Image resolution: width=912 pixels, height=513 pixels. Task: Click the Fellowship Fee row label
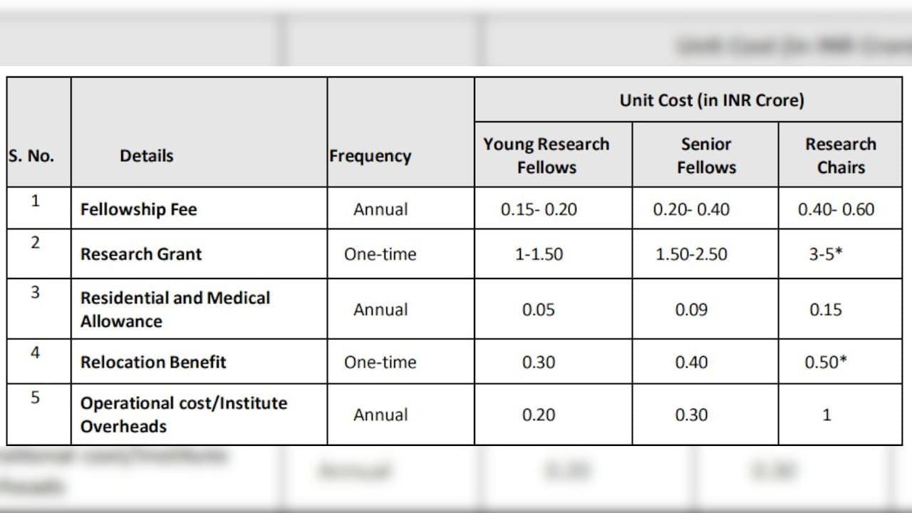[x=138, y=209]
